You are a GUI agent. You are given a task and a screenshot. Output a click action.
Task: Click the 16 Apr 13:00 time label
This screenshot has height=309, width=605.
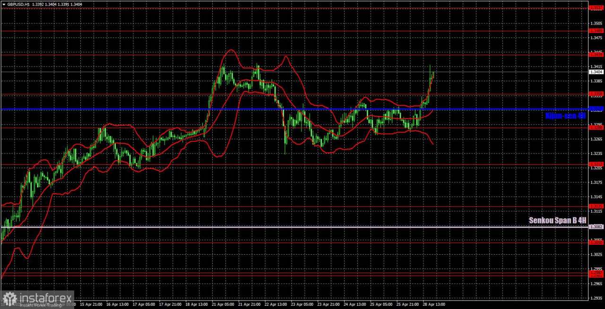coord(118,305)
